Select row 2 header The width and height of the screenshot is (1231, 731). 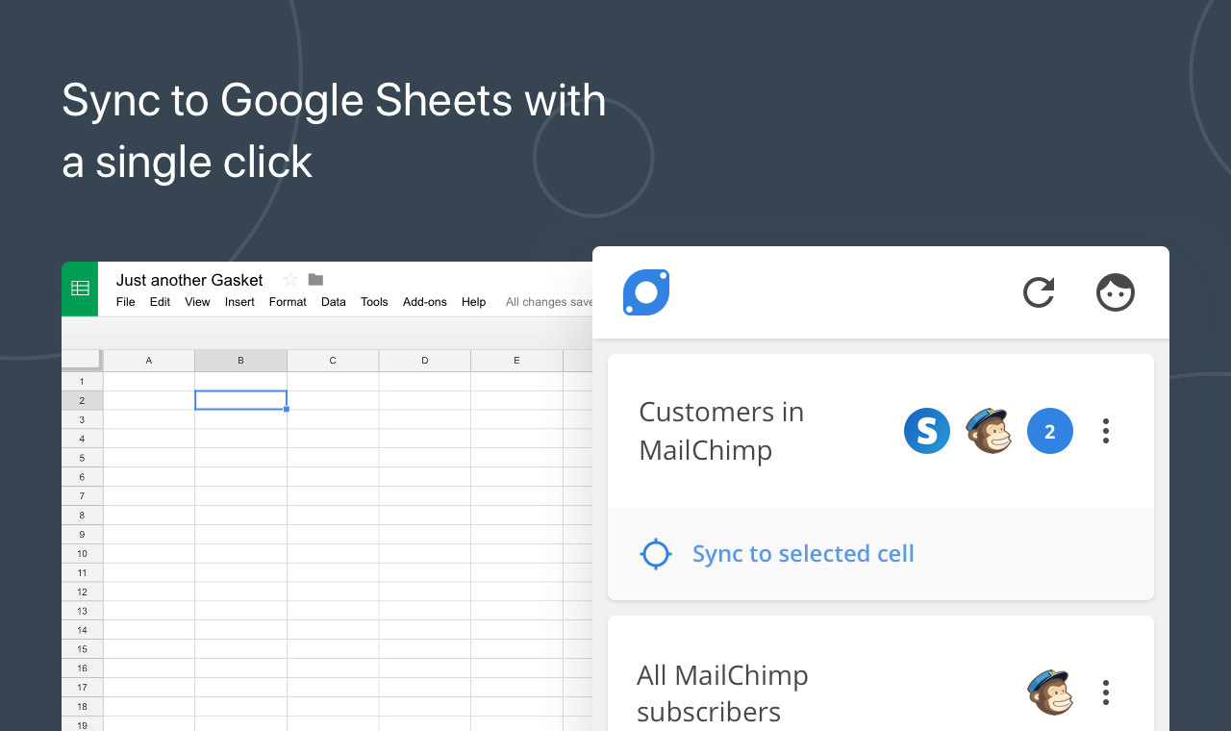82,400
